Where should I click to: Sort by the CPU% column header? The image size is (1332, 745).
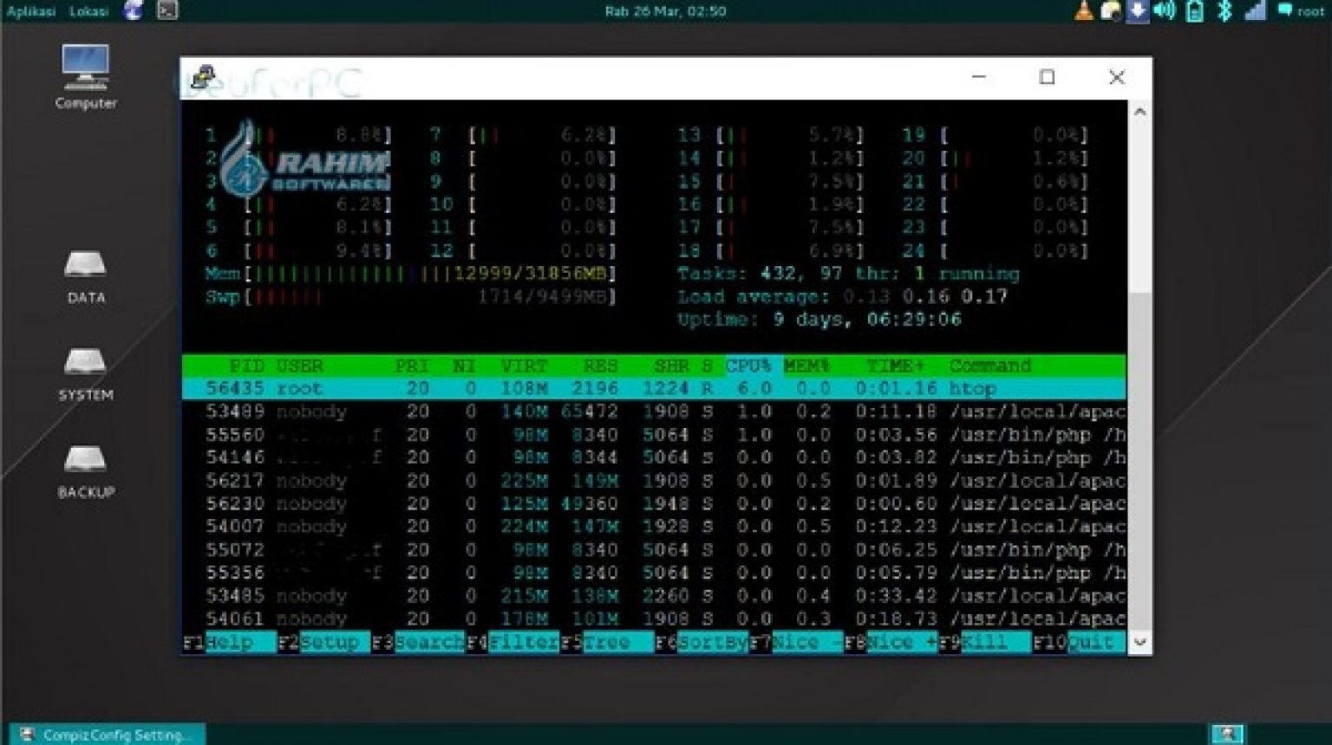click(x=748, y=366)
